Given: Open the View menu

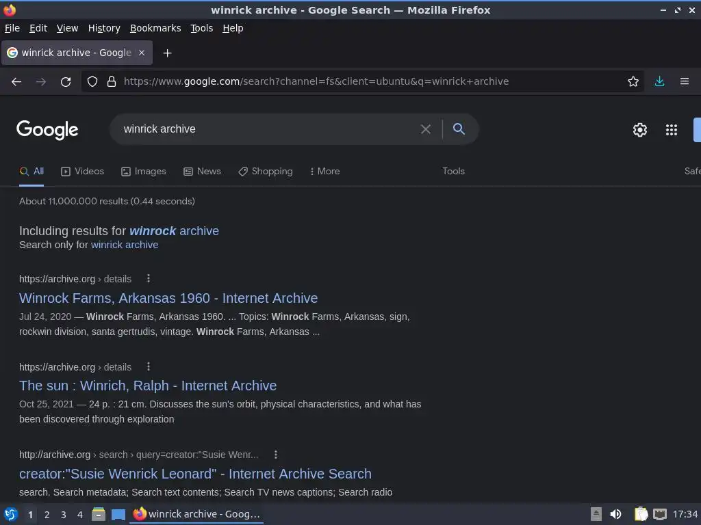Looking at the screenshot, I should (67, 28).
